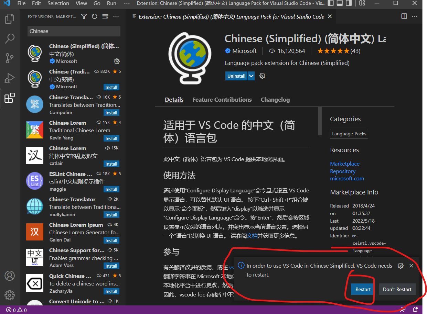The width and height of the screenshot is (427, 314).
Task: Select the Chinese Translation extension icon
Action: [x=35, y=104]
